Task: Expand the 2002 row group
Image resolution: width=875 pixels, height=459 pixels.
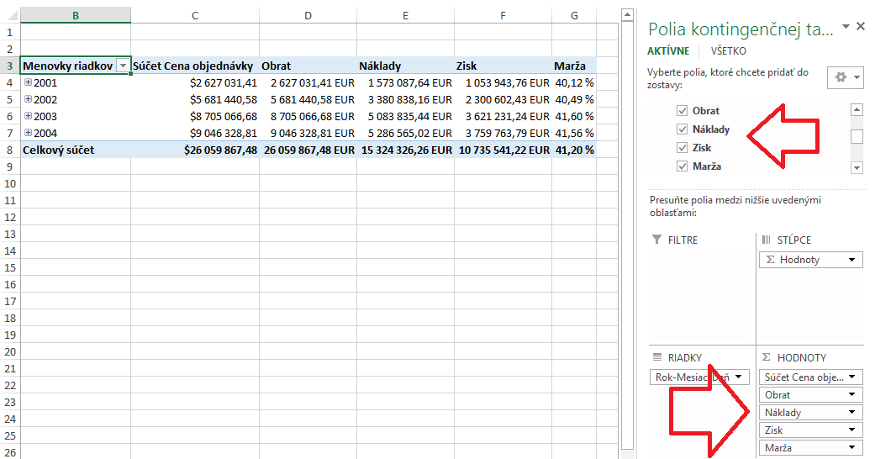Action: [x=28, y=99]
